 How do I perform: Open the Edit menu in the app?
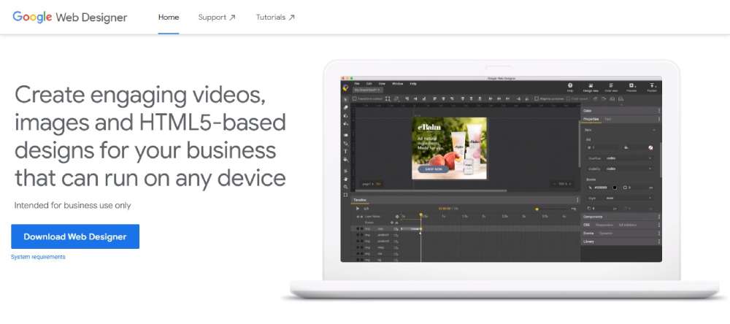point(369,84)
